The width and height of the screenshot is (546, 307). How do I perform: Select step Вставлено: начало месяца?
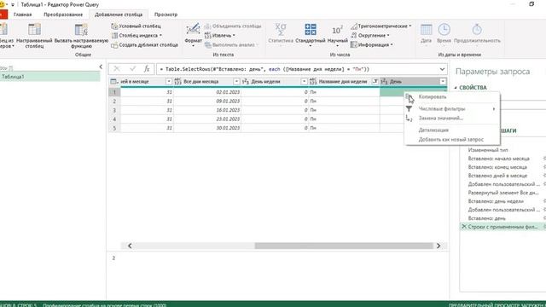[498, 159]
